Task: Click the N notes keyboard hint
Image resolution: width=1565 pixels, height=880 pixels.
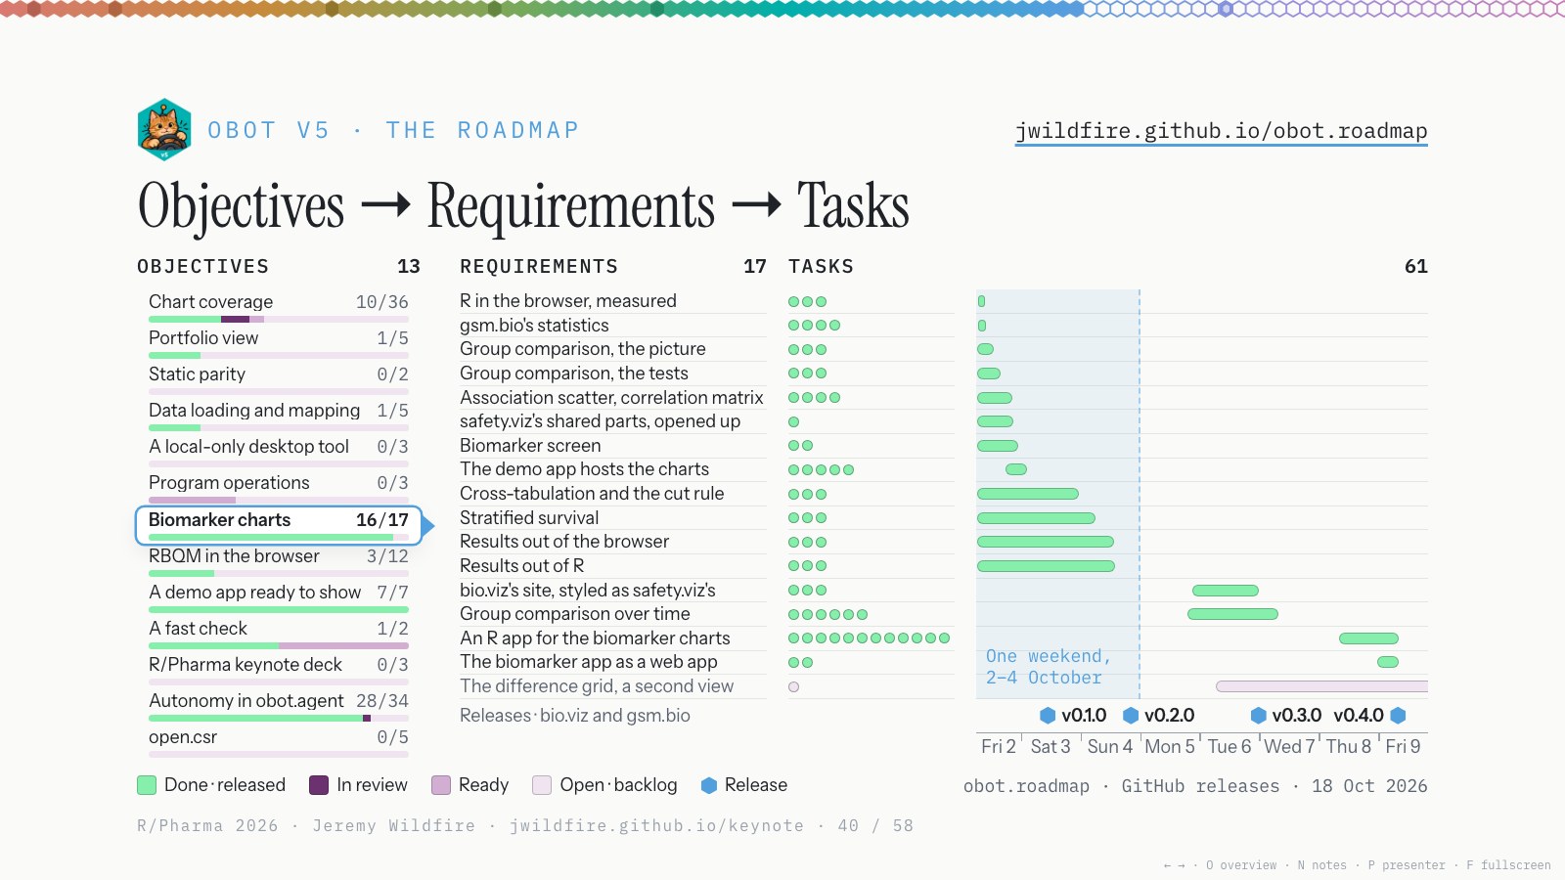Action: click(x=1322, y=865)
